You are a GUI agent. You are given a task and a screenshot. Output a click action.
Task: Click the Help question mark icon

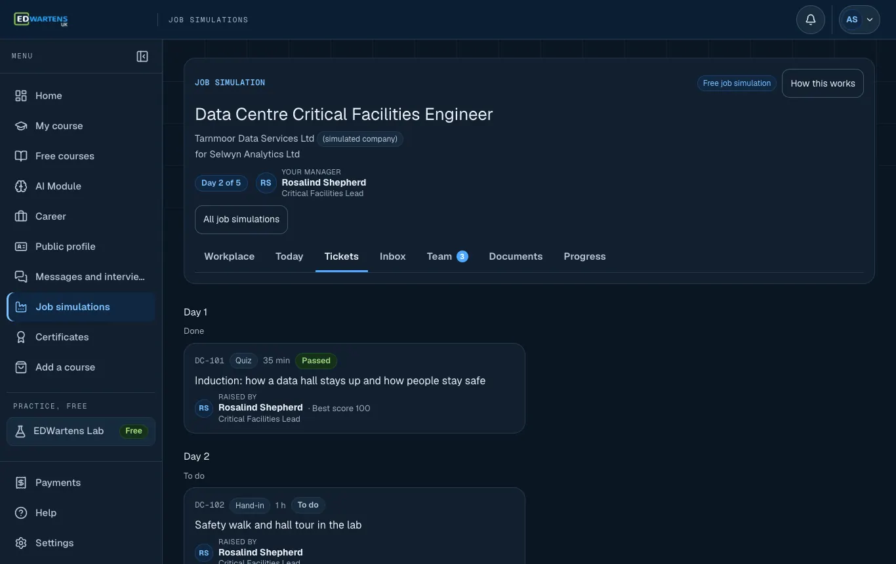21,513
